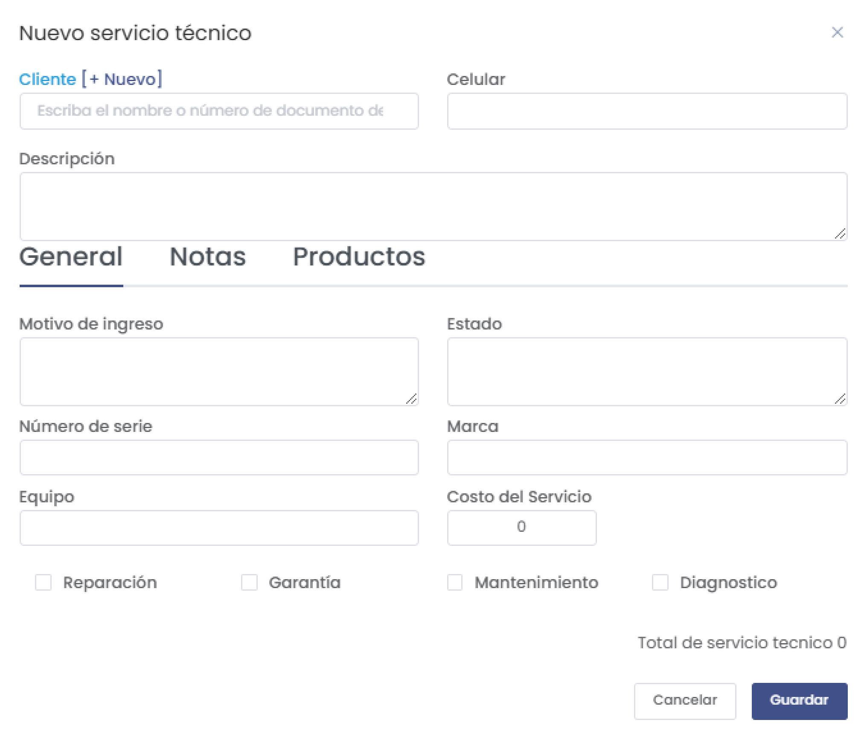This screenshot has height=752, width=867.
Task: Enable the Mantenimiento checkbox
Action: 455,583
